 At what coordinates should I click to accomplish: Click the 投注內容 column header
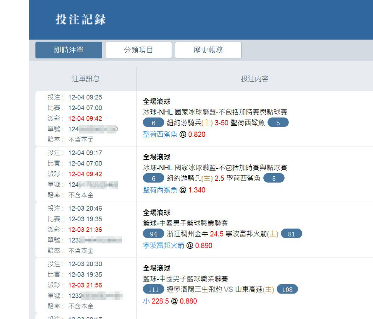tap(254, 79)
